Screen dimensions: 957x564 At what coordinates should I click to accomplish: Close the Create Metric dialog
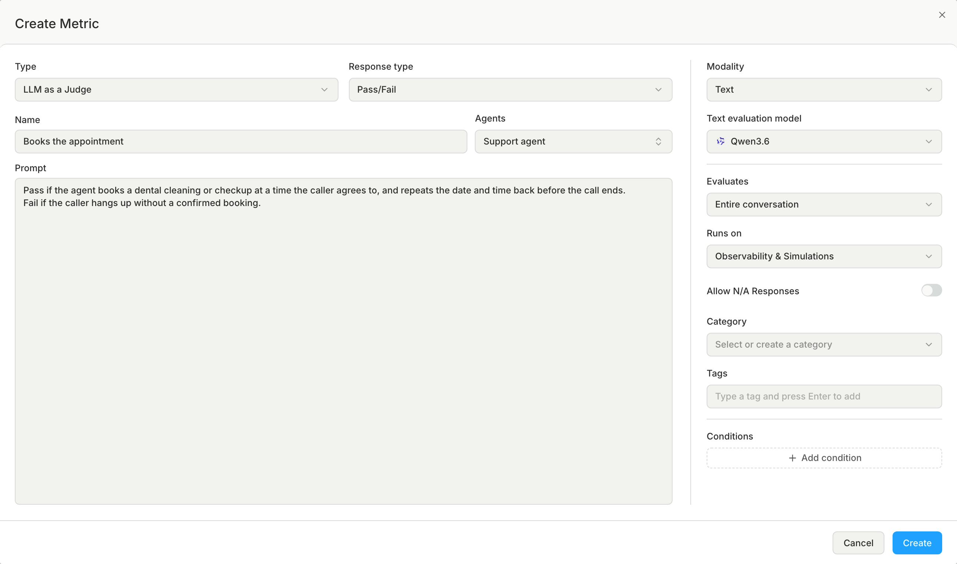click(942, 15)
